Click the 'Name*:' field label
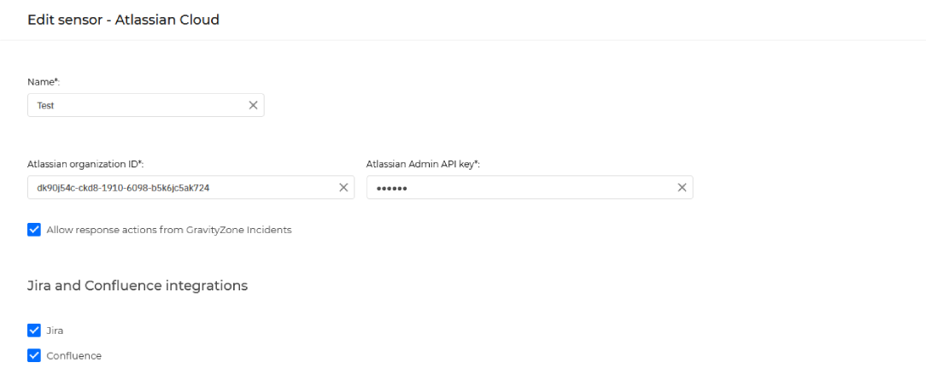926x386 pixels. [44, 82]
